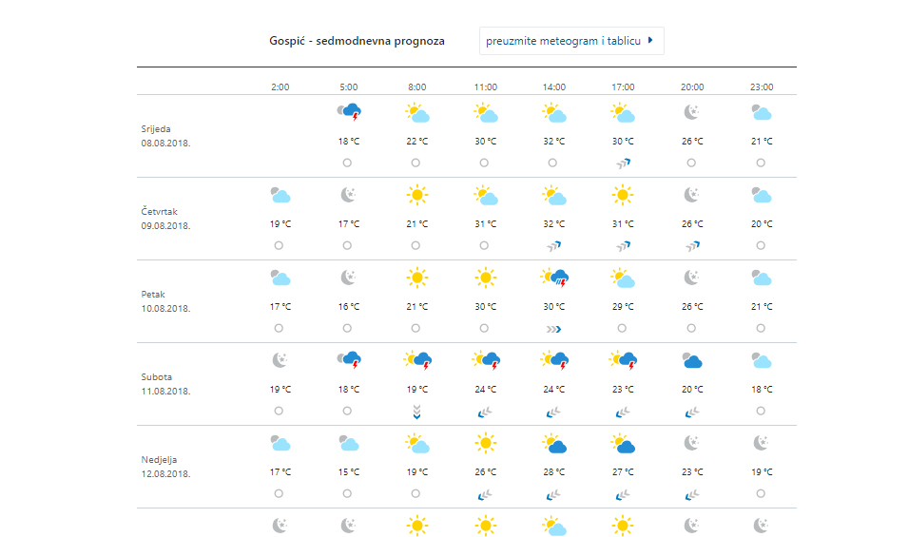Click the 32 °C temperature for Četvrtak 14:00
The height and width of the screenshot is (537, 908).
554,224
